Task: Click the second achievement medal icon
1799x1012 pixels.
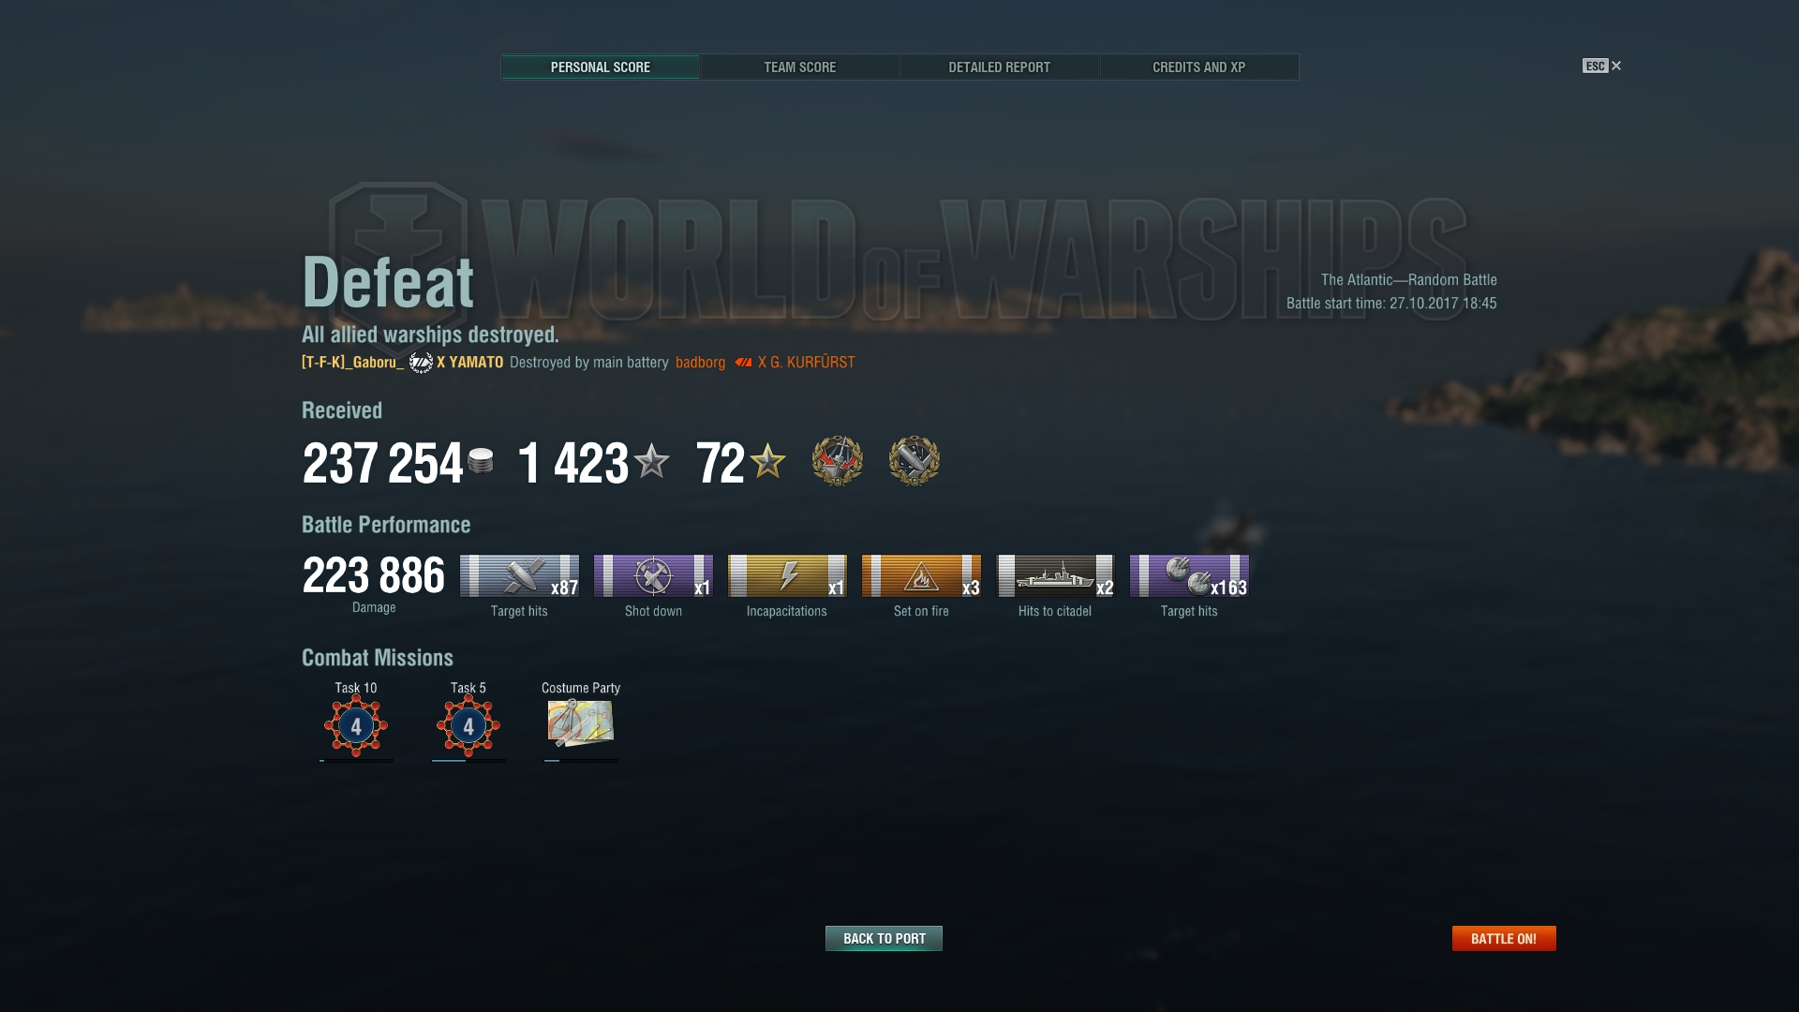Action: coord(914,461)
